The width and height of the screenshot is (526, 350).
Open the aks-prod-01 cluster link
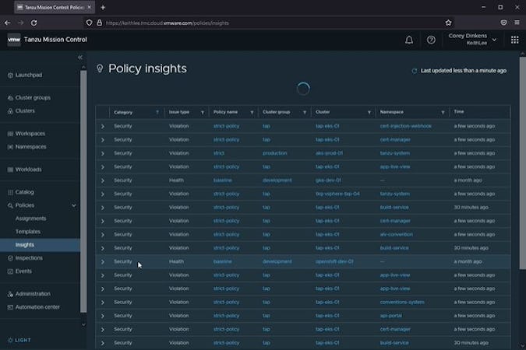tap(329, 153)
